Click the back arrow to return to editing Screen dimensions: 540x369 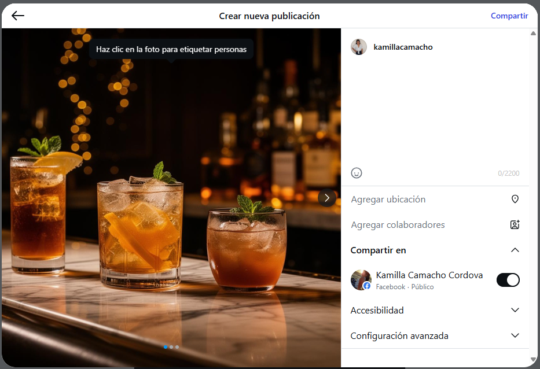click(x=17, y=15)
